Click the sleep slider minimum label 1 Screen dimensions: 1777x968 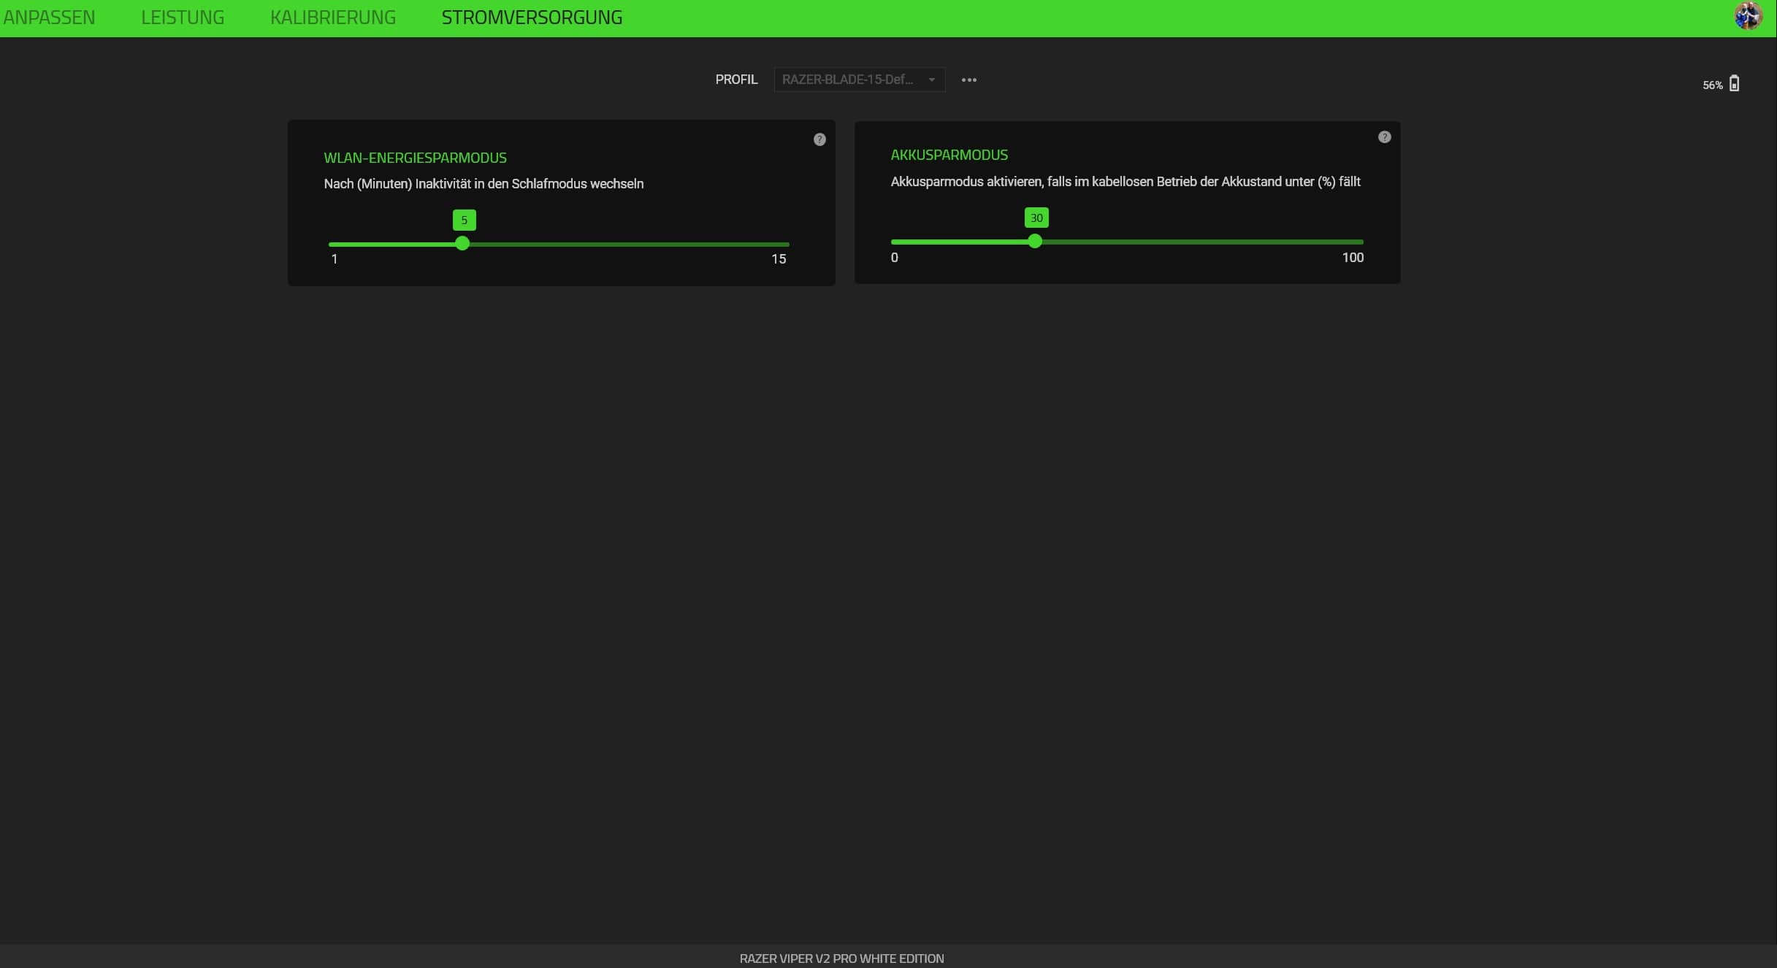(x=335, y=259)
